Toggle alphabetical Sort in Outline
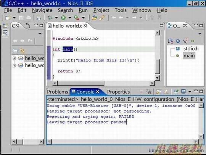 click(171, 41)
